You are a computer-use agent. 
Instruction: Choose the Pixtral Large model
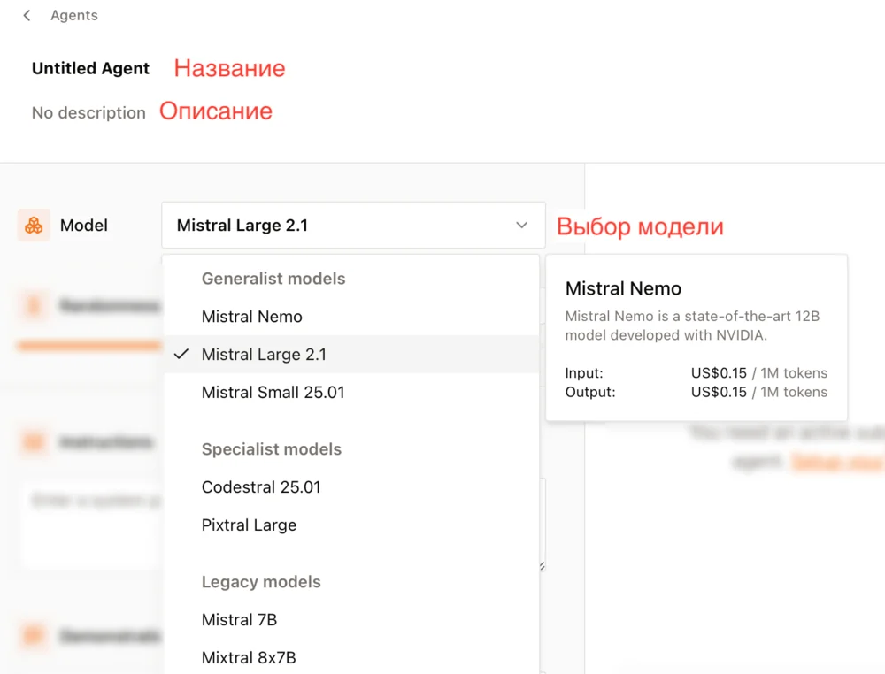point(249,525)
